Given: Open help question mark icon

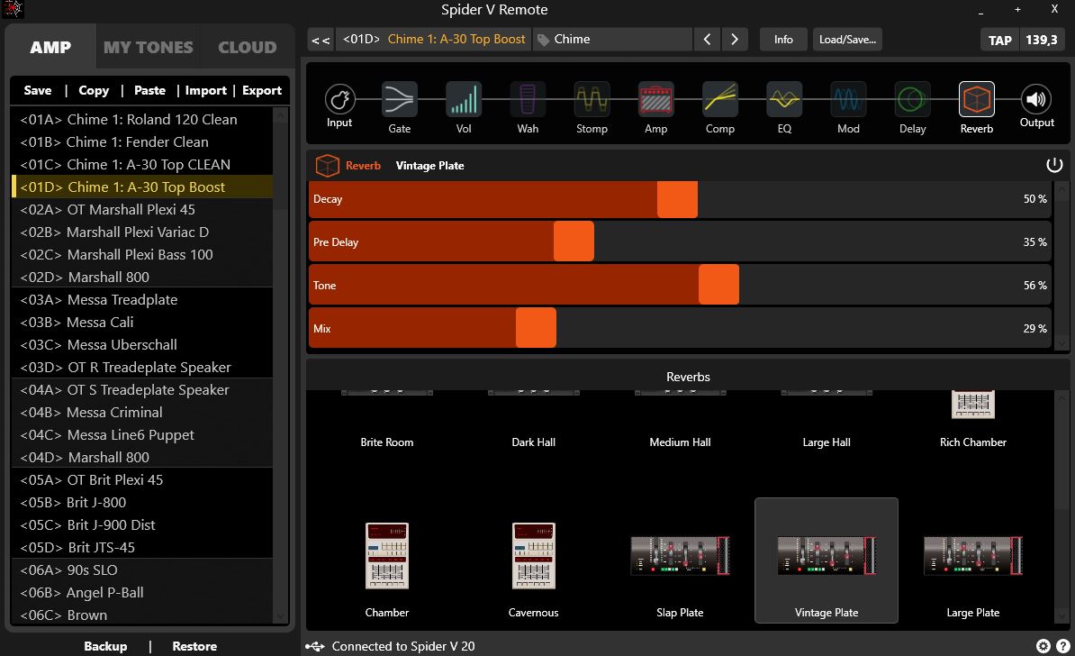Looking at the screenshot, I should tap(1062, 646).
